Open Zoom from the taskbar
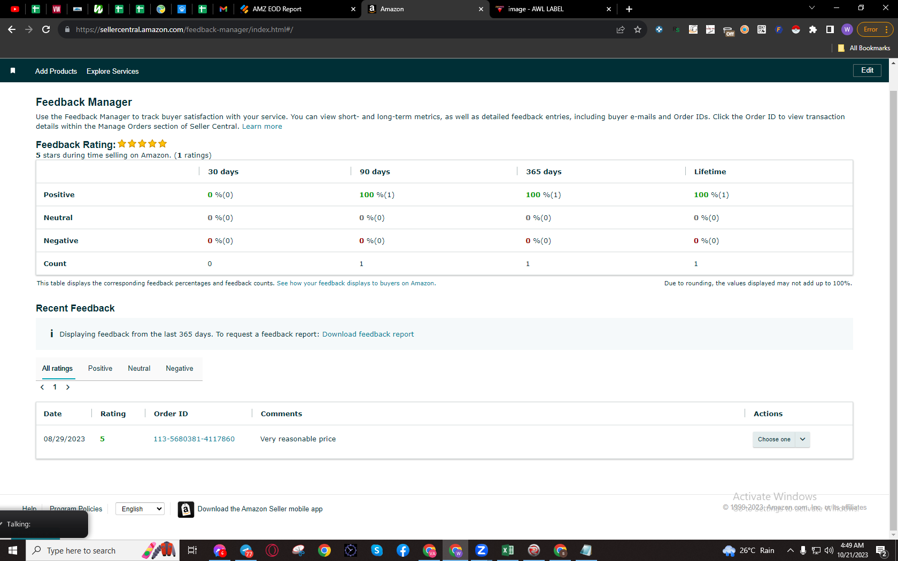Image resolution: width=898 pixels, height=561 pixels. (x=482, y=550)
